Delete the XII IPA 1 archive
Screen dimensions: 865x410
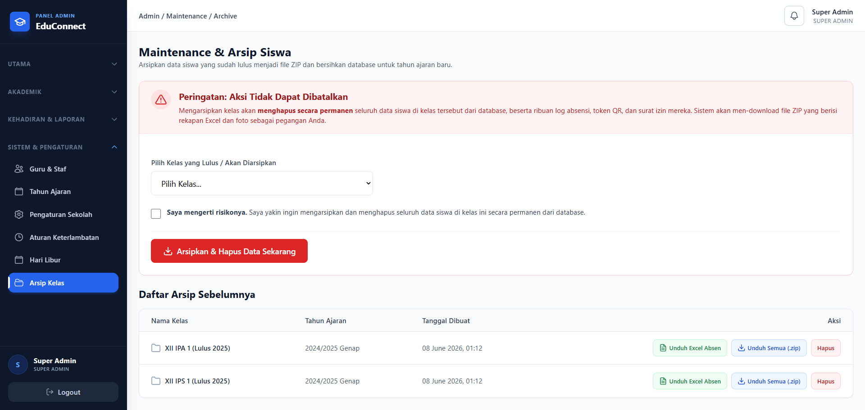825,348
